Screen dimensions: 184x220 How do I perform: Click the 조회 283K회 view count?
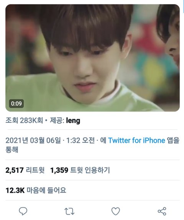[24, 120]
